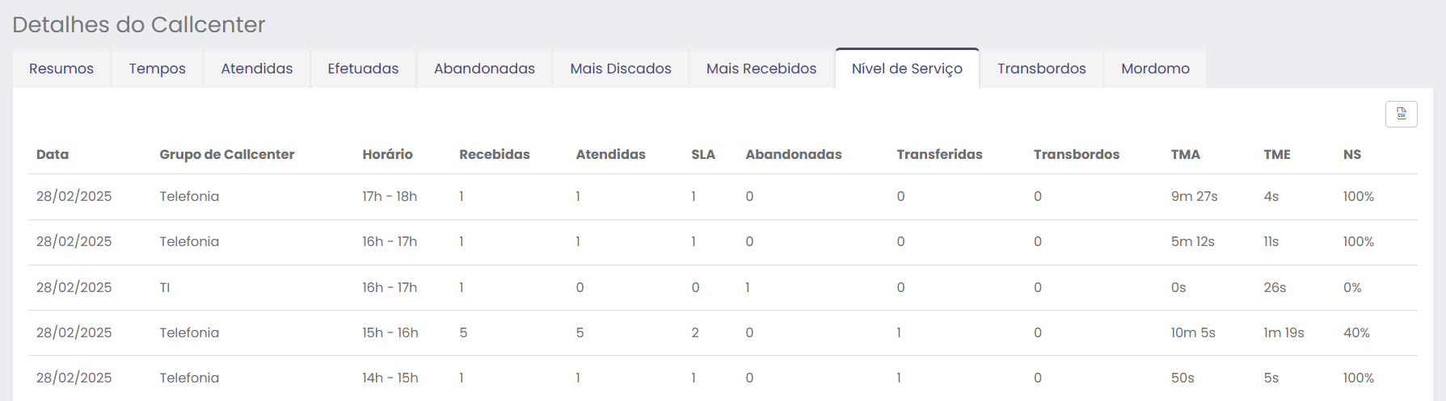Click the Recebidas column header

495,155
